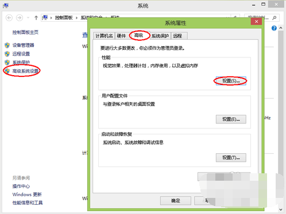Open 高级系统设置 link
The image size is (286, 214).
pos(25,71)
